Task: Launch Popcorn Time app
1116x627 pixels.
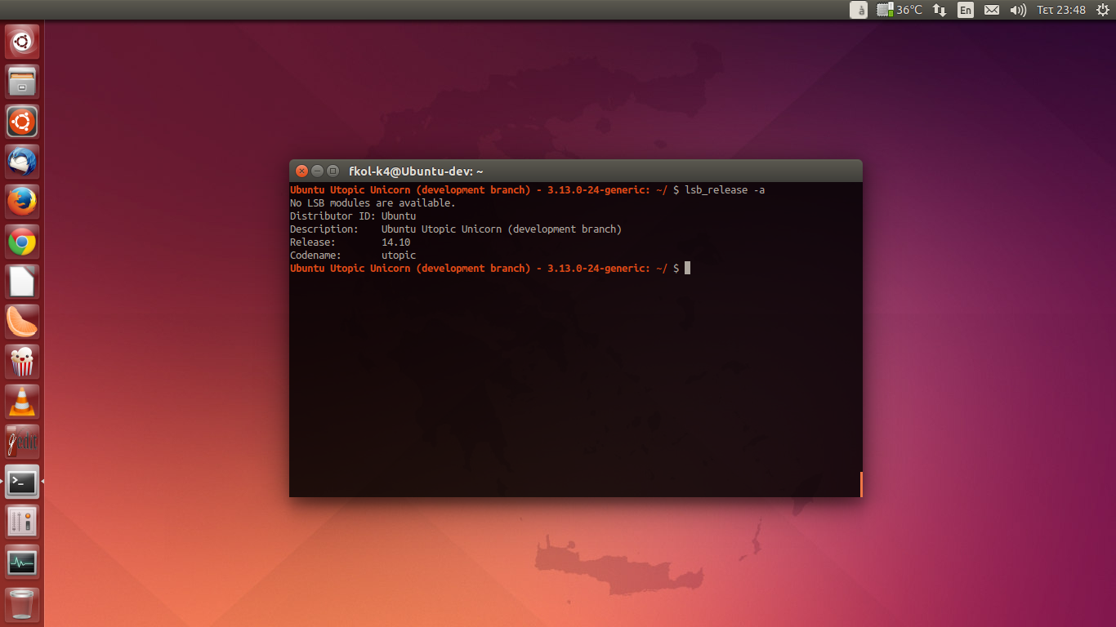Action: click(22, 362)
